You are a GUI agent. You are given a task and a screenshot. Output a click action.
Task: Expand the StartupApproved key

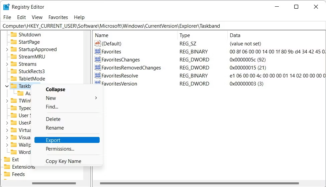tap(7, 49)
